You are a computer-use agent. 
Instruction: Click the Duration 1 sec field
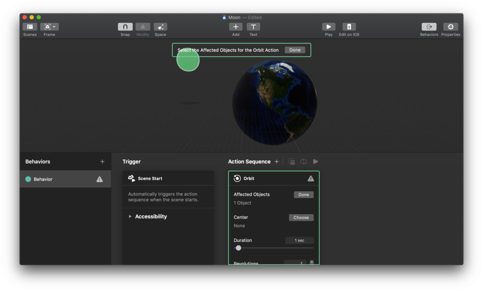(x=299, y=240)
